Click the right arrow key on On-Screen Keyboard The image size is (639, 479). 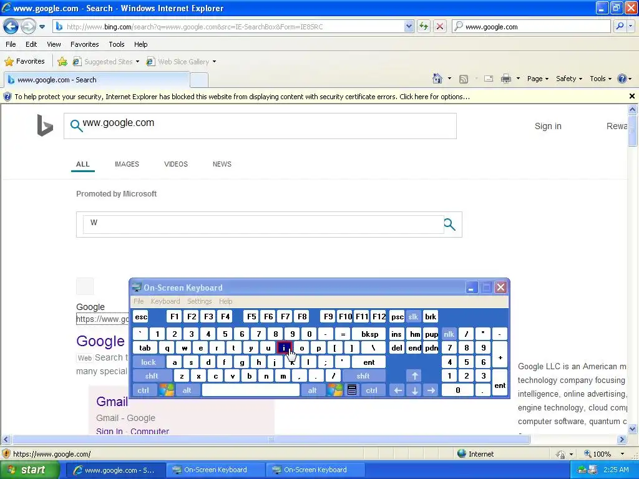point(431,390)
